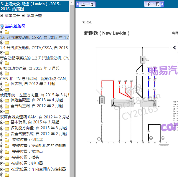Select 1.4 升汽油发动机, CSTA,CSSA entry
This screenshot has height=177, width=178.
34,48
